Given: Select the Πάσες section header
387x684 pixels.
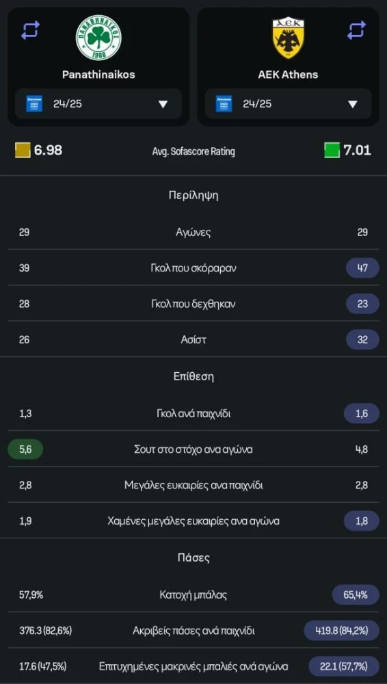Looking at the screenshot, I should pyautogui.click(x=193, y=557).
